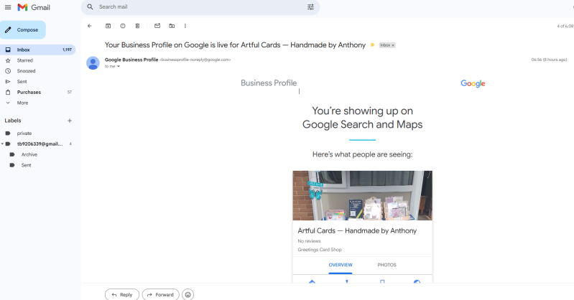Open the Move to folder icon
The width and height of the screenshot is (574, 300).
172,26
